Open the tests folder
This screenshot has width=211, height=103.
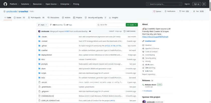[x=43, y=77]
